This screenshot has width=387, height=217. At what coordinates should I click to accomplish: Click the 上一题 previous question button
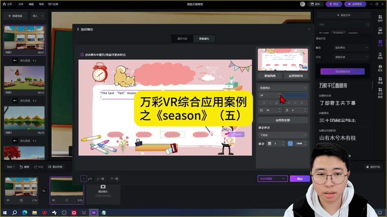pos(100,179)
